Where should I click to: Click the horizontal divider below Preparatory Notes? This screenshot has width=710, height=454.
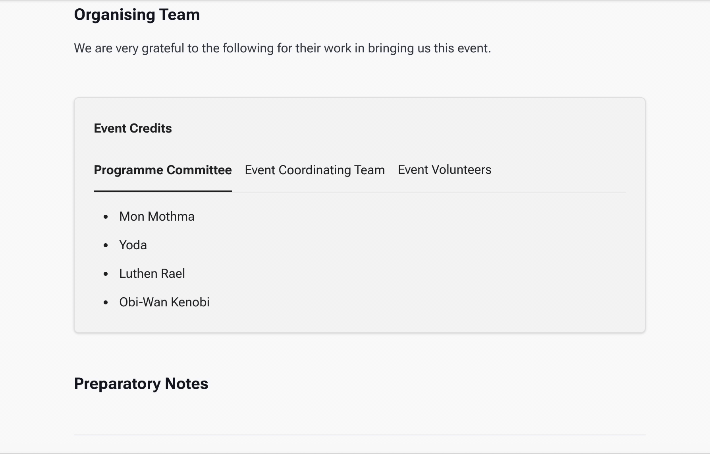click(359, 435)
